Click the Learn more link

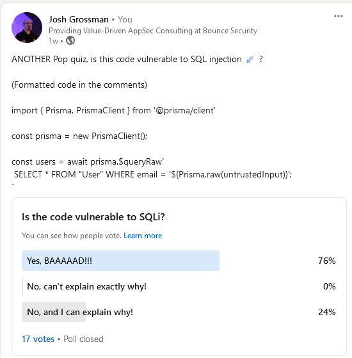(x=143, y=236)
